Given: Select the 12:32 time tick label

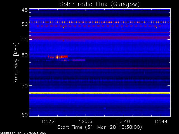Looking at the screenshot, I should tap(48, 121).
